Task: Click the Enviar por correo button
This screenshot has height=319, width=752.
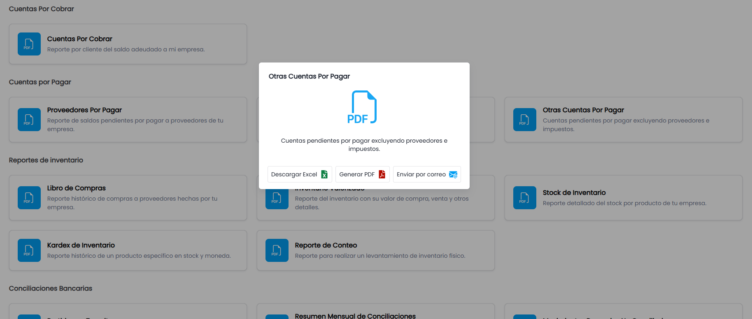Action: point(427,174)
